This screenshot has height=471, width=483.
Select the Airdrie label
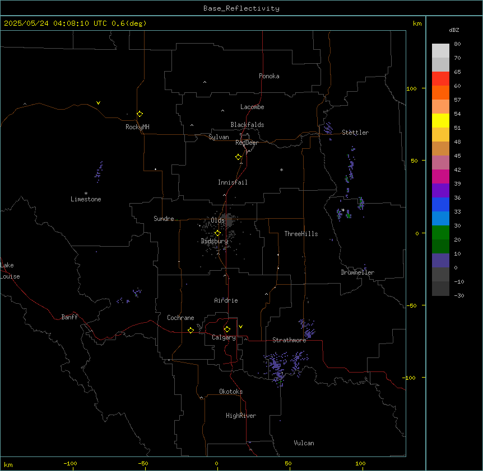pos(226,300)
